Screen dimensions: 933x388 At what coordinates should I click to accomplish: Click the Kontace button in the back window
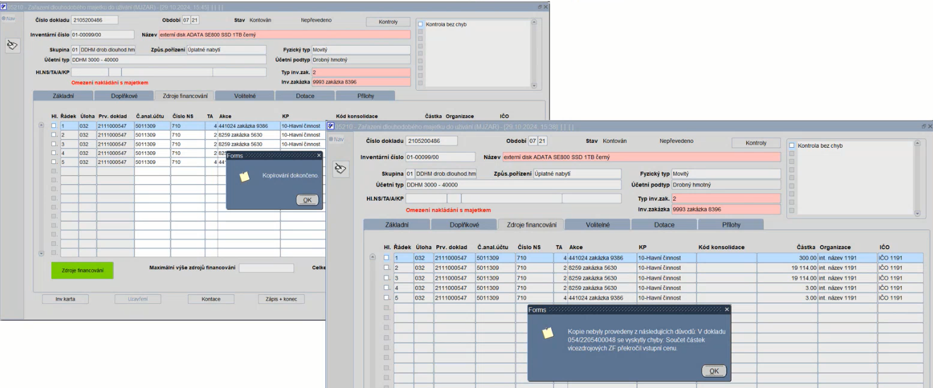tap(211, 299)
